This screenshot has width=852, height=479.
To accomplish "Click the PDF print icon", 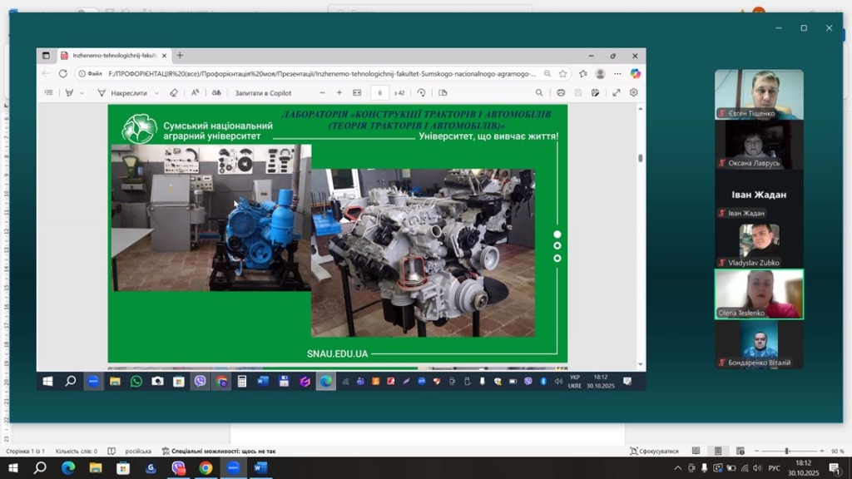I will [x=561, y=93].
